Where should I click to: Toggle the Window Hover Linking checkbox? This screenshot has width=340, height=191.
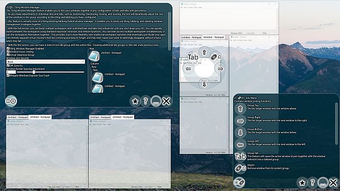8,52
